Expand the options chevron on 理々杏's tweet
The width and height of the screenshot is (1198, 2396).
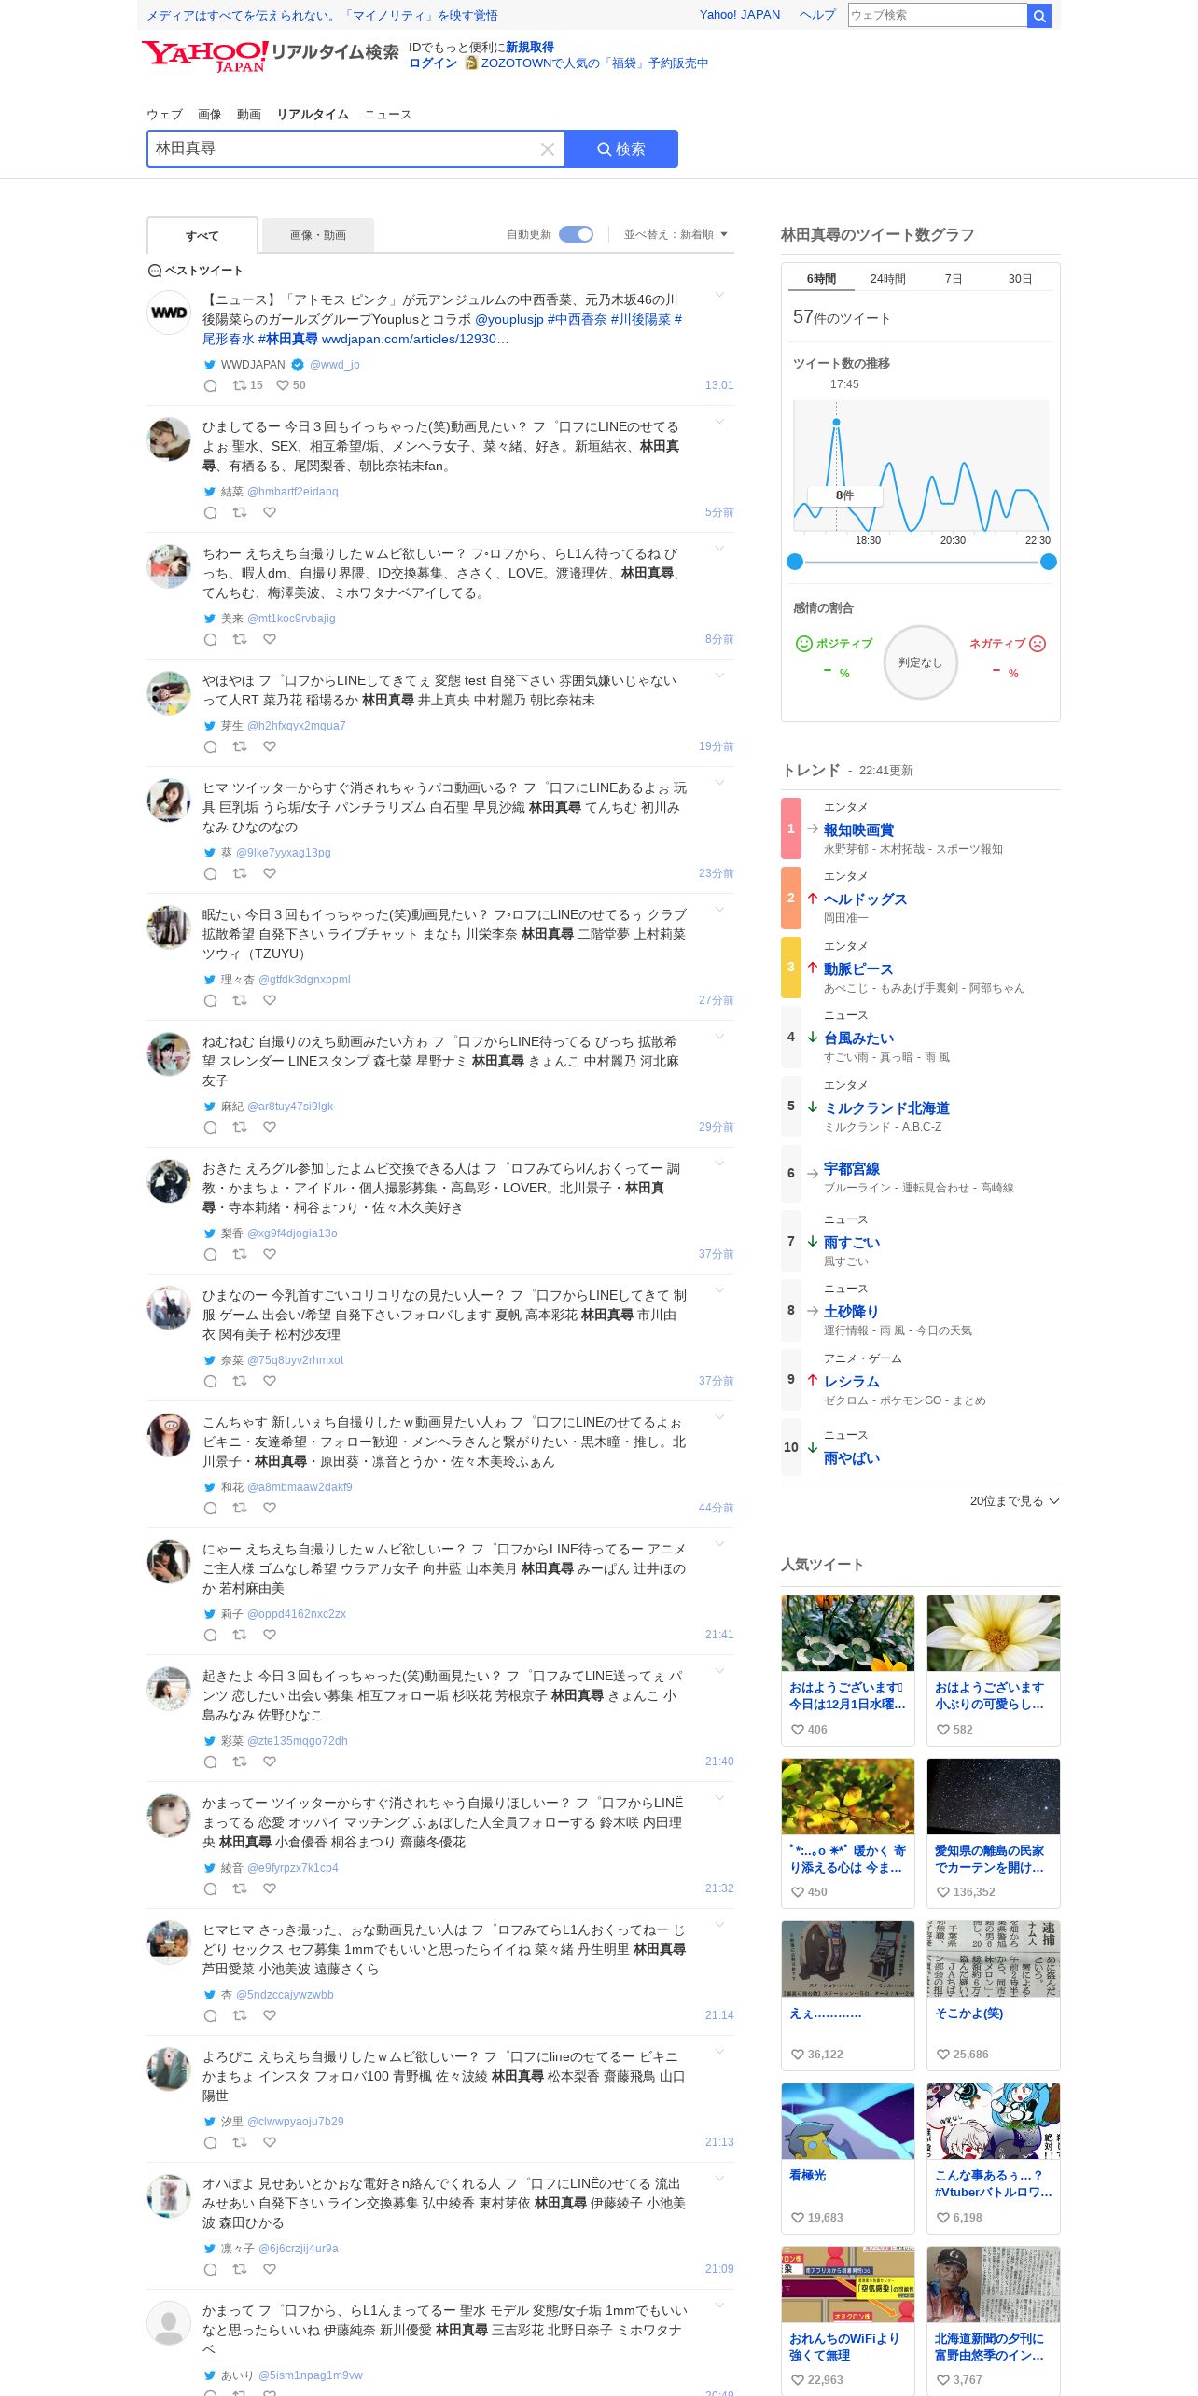tap(719, 910)
